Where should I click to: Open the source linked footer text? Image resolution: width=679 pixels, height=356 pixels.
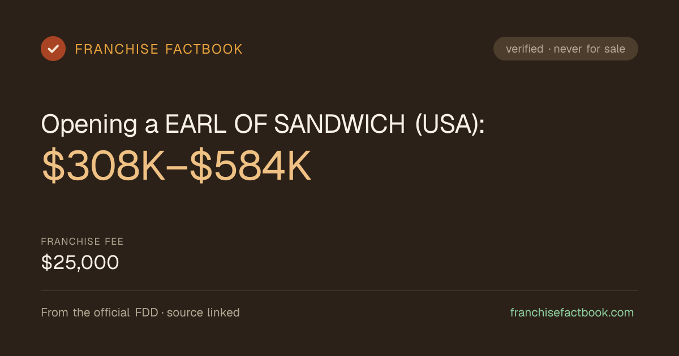pyautogui.click(x=203, y=312)
